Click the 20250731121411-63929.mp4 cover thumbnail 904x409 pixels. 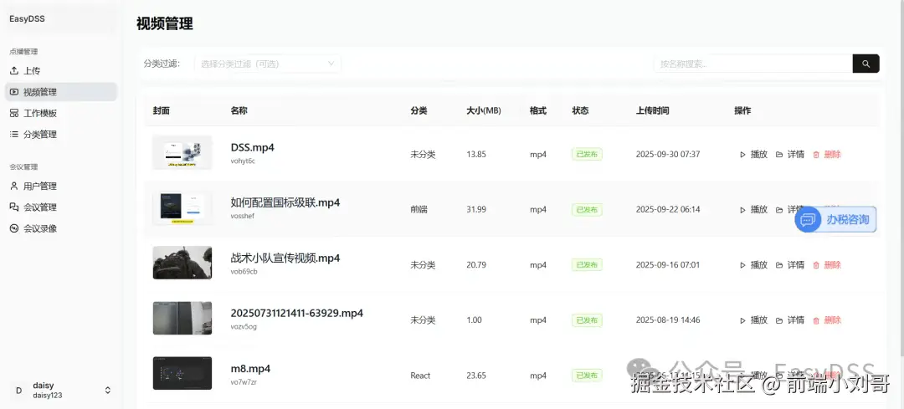(182, 318)
